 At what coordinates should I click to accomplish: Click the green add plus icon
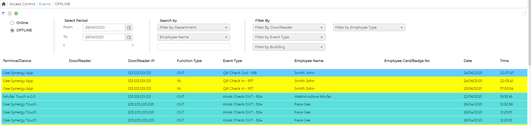point(16,13)
